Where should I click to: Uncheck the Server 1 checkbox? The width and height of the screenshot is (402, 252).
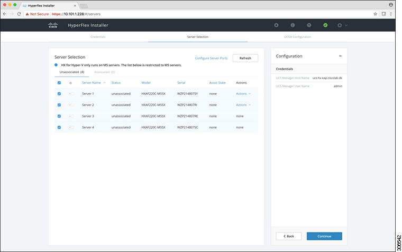[x=59, y=94]
